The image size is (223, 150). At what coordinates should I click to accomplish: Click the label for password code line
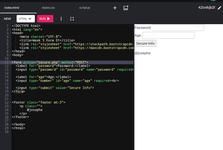[x=53, y=66]
